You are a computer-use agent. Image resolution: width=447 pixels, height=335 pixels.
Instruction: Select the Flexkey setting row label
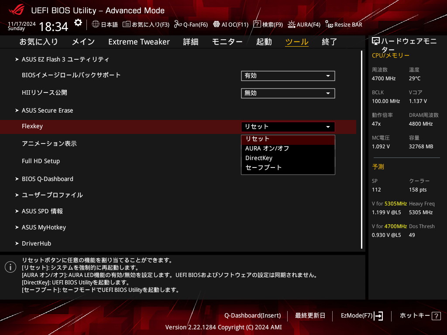32,126
